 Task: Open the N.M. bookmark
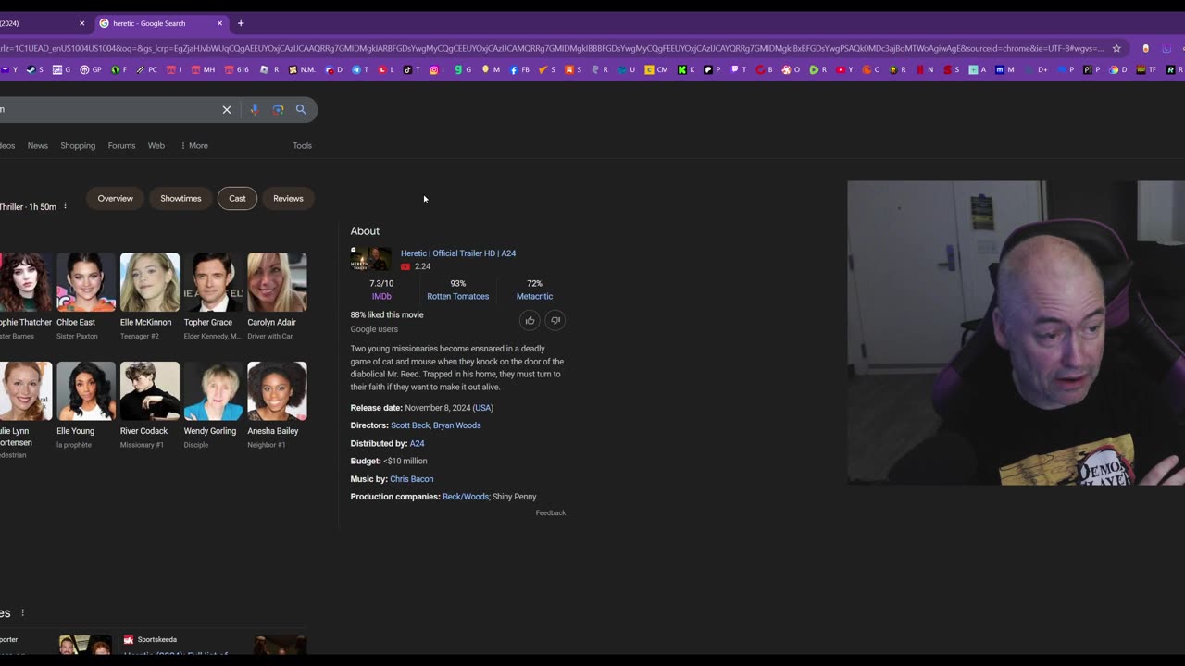(x=302, y=69)
